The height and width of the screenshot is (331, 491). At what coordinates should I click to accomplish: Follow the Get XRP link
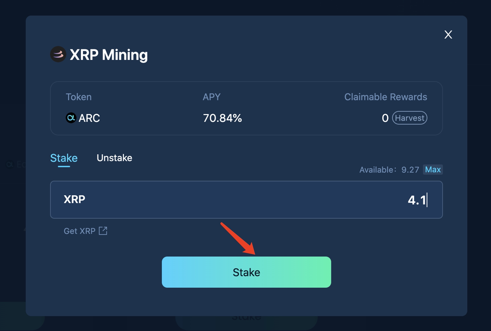click(80, 231)
